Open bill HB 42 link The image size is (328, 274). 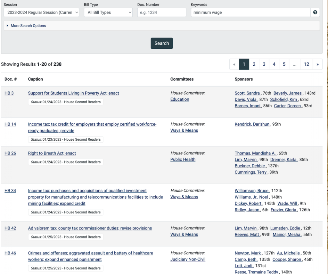tap(10, 228)
